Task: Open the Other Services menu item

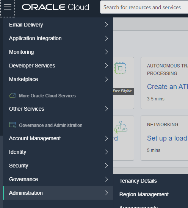Action: pyautogui.click(x=58, y=109)
